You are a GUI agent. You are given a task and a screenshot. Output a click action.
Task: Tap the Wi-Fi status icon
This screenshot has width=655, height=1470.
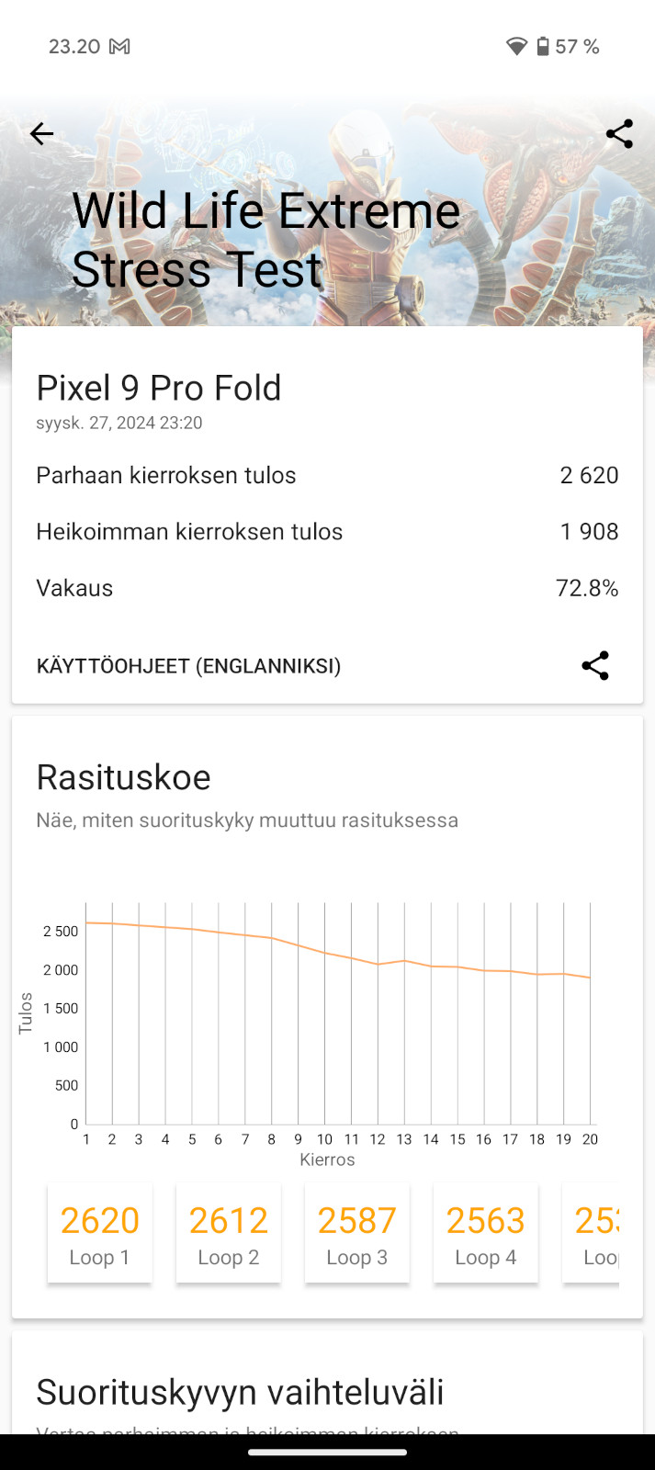coord(516,47)
